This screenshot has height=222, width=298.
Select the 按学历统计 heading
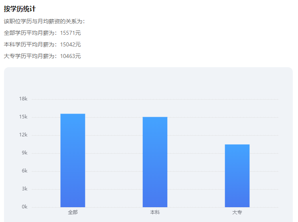[x=20, y=9]
